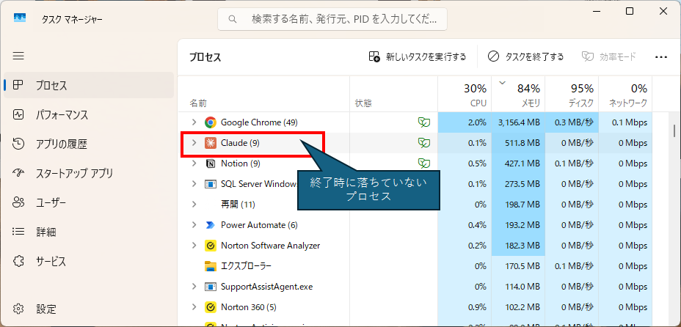Screen dimensions: 681x327
Task: Click the search magnifier icon
Action: click(233, 18)
